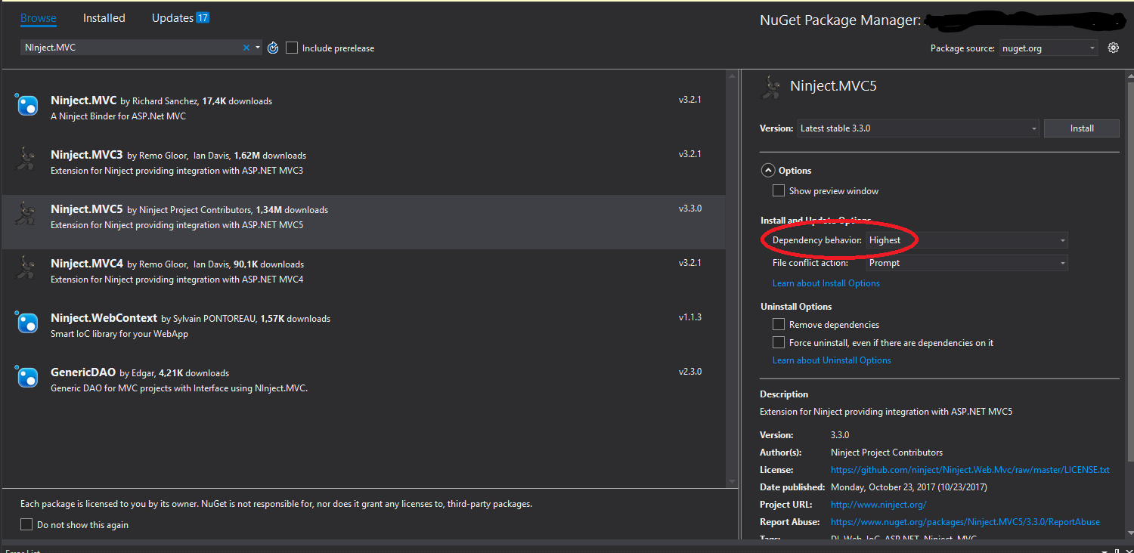Screen dimensions: 1134x553
Task: Open the Dependency behavior dropdown
Action: [967, 240]
